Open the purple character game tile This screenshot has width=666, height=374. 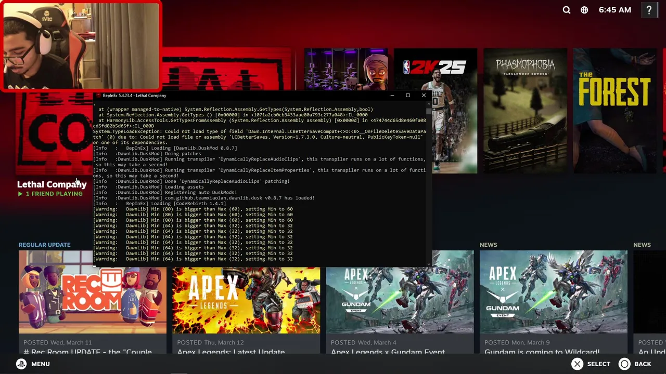point(346,70)
